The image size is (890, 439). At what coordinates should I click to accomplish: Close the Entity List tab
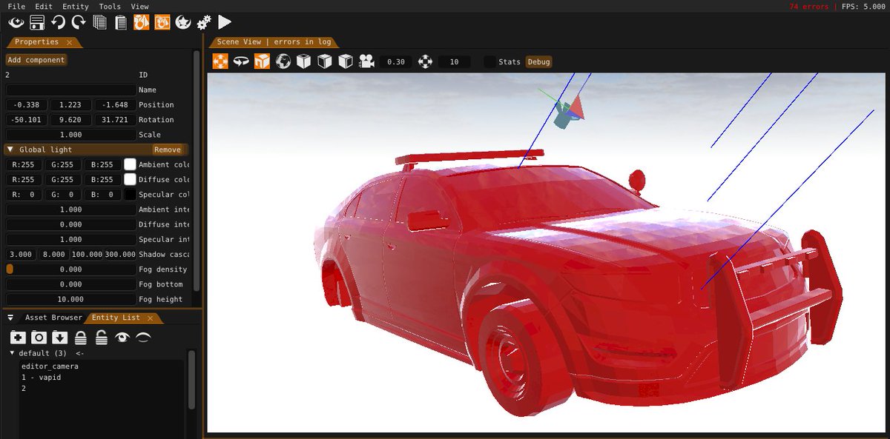pyautogui.click(x=150, y=318)
